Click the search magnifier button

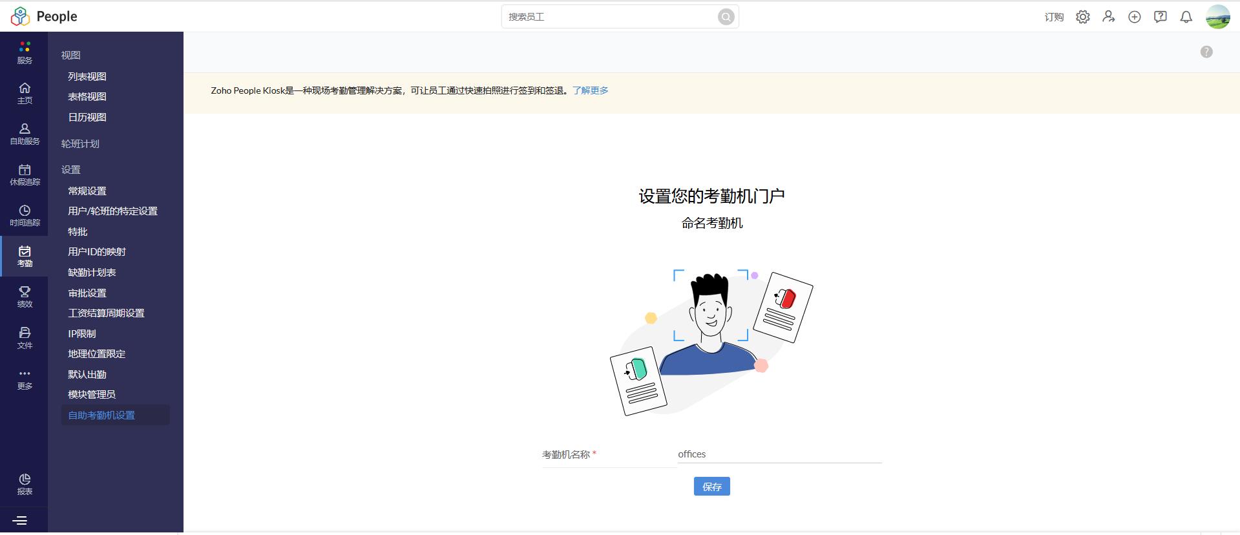pos(726,17)
